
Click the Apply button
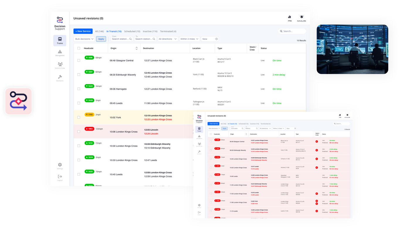101,39
